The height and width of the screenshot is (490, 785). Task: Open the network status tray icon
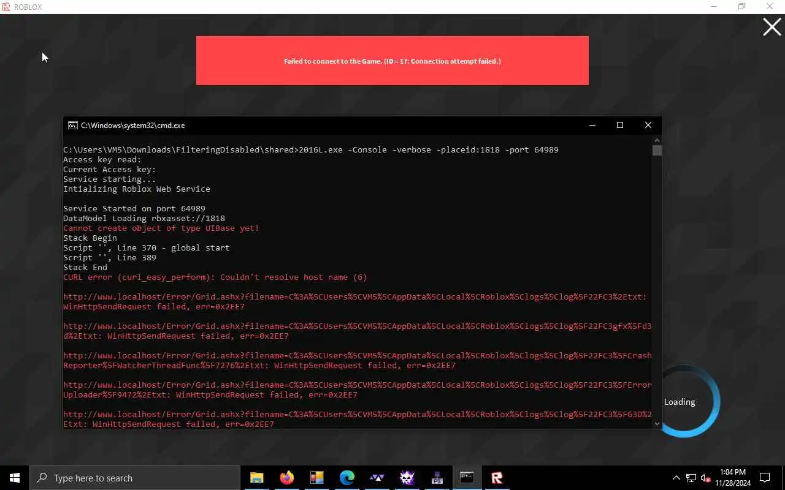point(691,478)
